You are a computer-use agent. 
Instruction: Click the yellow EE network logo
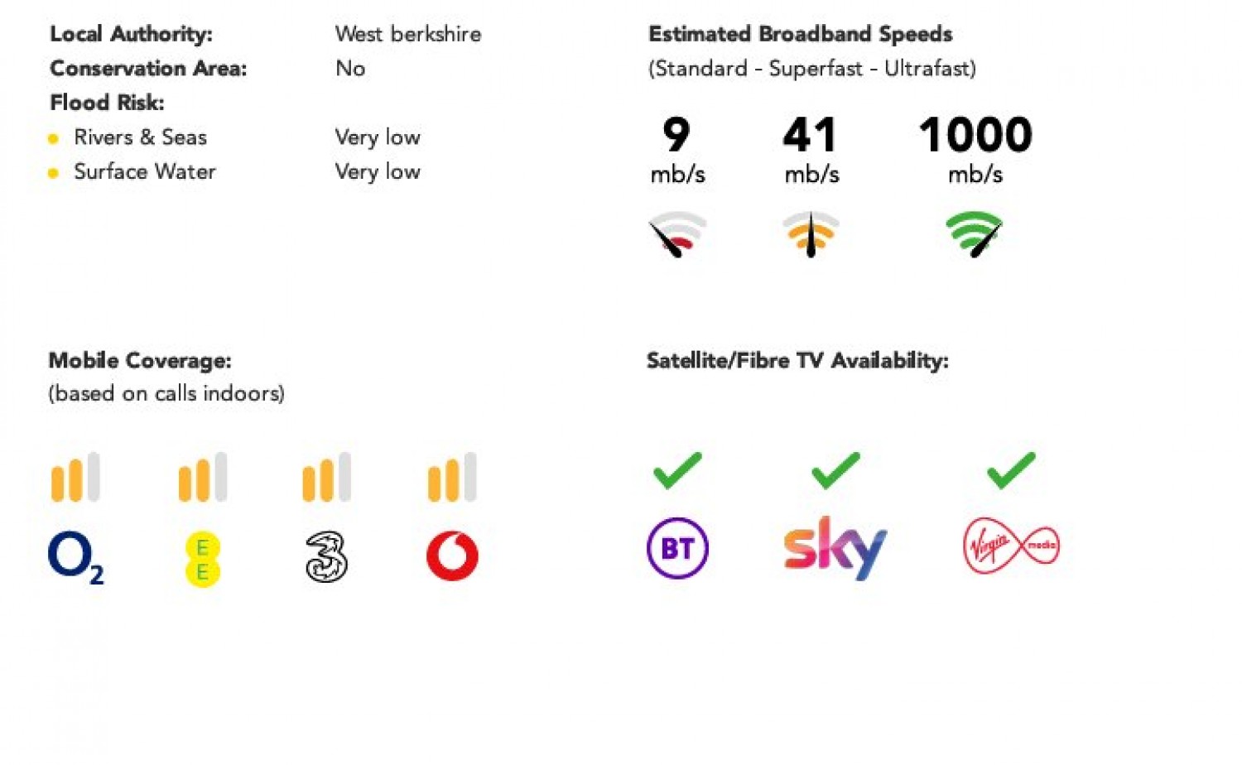(203, 561)
